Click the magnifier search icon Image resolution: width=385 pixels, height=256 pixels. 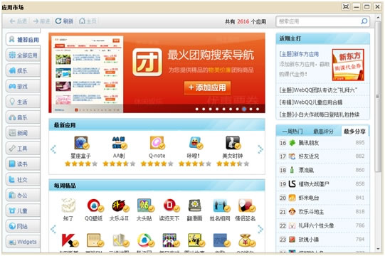pyautogui.click(x=364, y=21)
